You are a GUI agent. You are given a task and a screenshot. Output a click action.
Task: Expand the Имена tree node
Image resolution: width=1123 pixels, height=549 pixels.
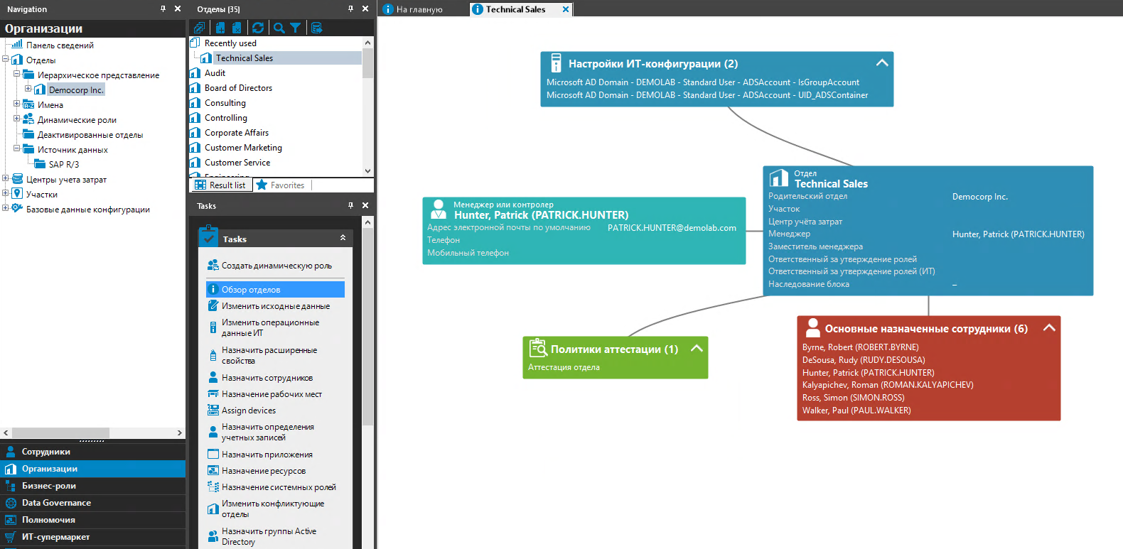17,104
